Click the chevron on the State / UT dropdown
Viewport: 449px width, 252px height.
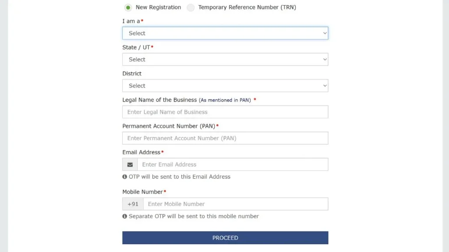pos(324,59)
